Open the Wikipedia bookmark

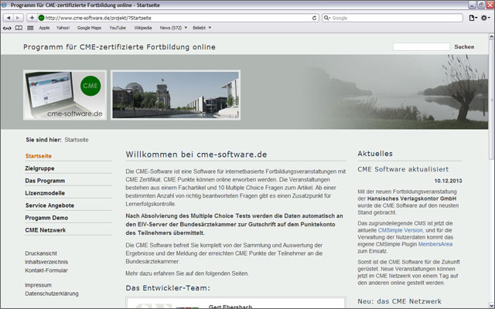[x=142, y=28]
